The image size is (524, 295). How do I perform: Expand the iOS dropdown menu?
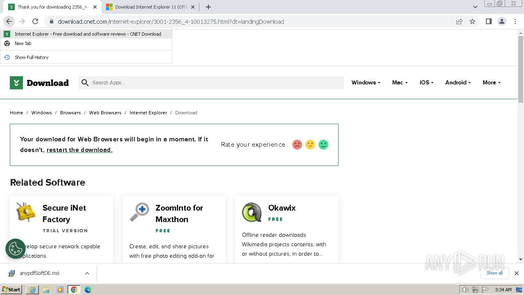(427, 82)
